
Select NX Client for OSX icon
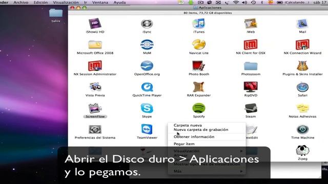(x=251, y=44)
